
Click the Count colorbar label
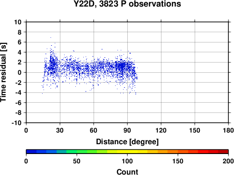[x=127, y=172]
